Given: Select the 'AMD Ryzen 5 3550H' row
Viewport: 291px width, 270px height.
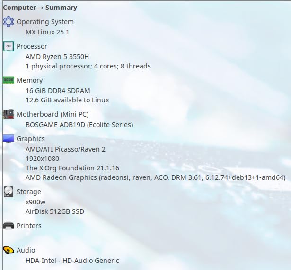Looking at the screenshot, I should coord(58,57).
